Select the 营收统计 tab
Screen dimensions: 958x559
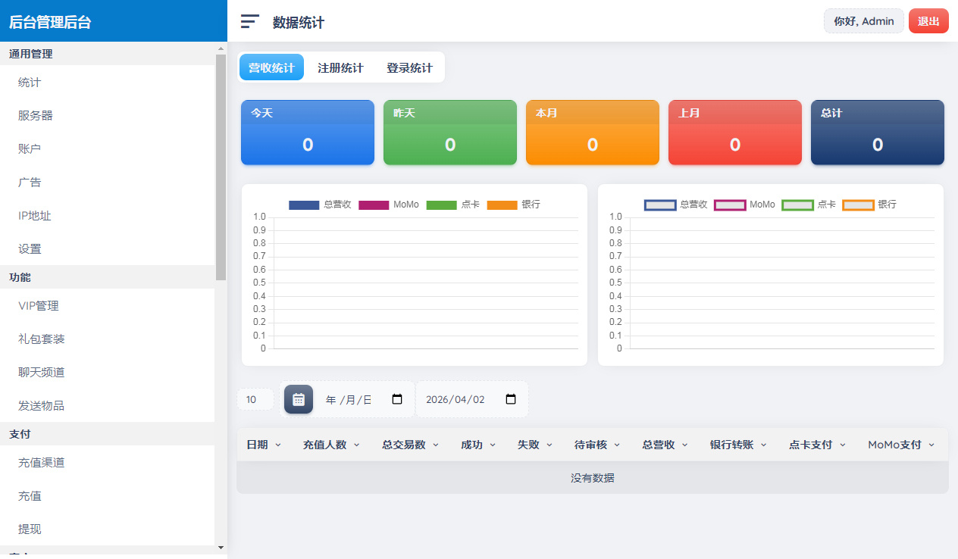click(271, 67)
